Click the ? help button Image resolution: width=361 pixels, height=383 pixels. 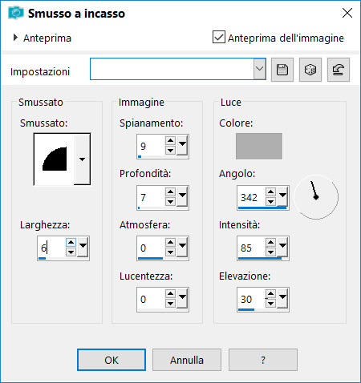pos(263,360)
